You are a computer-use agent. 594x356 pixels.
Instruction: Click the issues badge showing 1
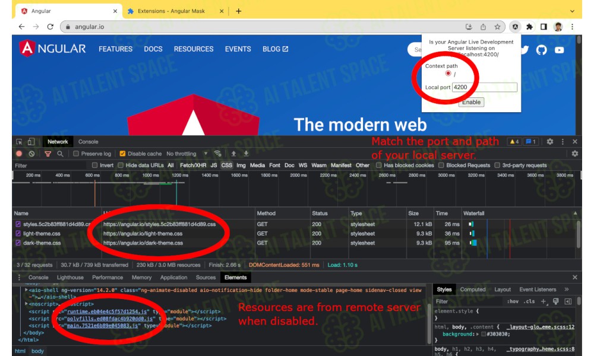coord(530,141)
